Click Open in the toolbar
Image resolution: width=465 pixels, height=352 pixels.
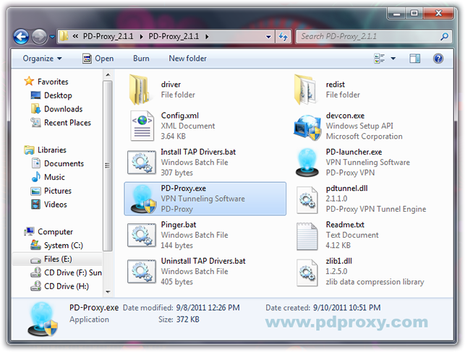pos(98,59)
